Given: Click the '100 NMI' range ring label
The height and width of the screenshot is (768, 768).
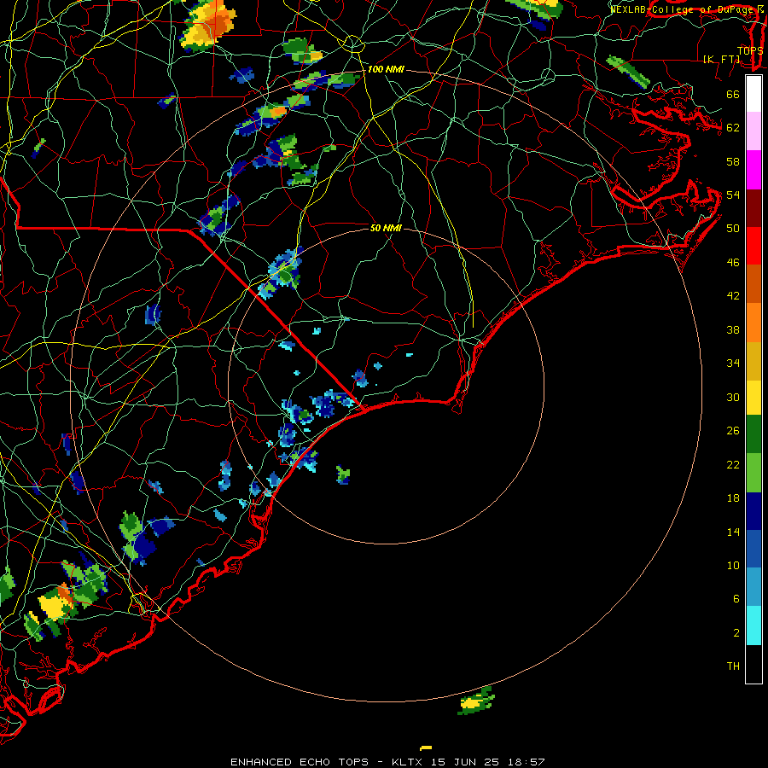Looking at the screenshot, I should click(386, 70).
